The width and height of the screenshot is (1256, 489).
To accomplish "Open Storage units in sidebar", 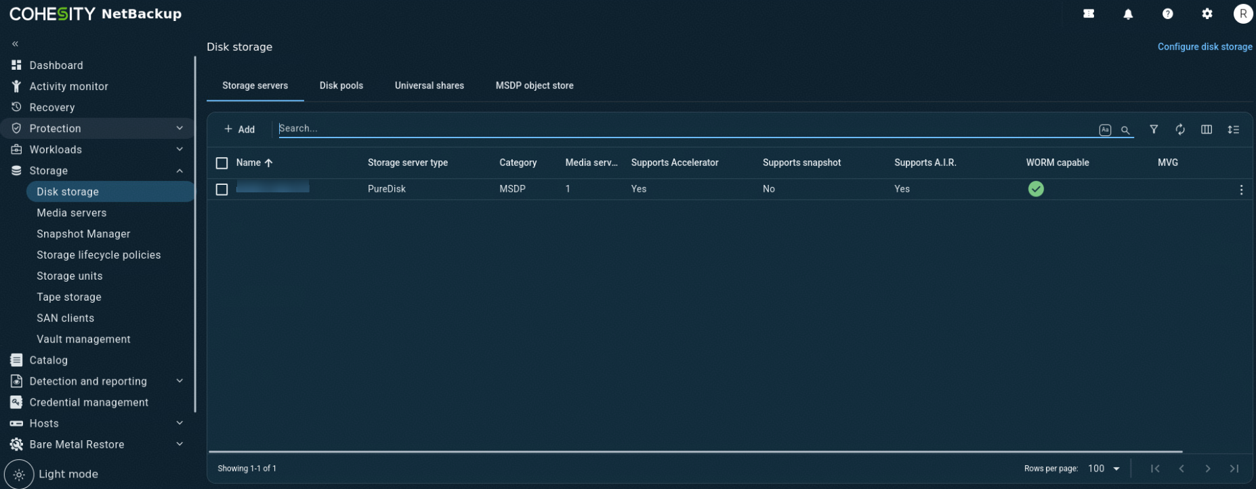I will (70, 276).
